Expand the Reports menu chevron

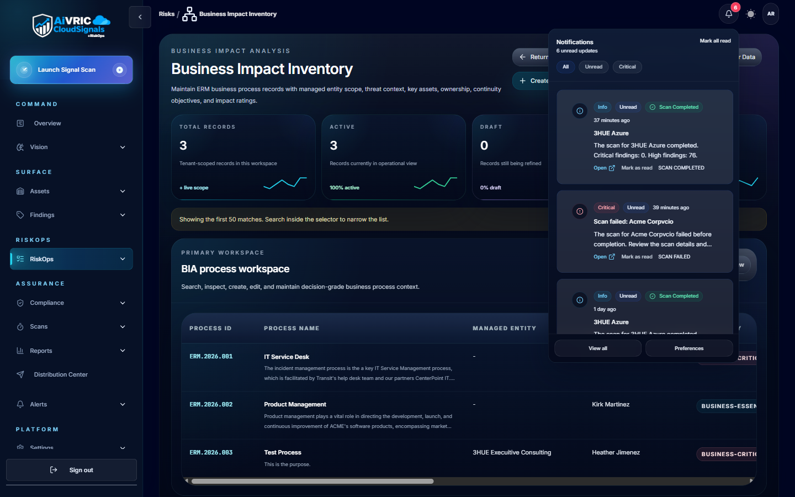123,351
